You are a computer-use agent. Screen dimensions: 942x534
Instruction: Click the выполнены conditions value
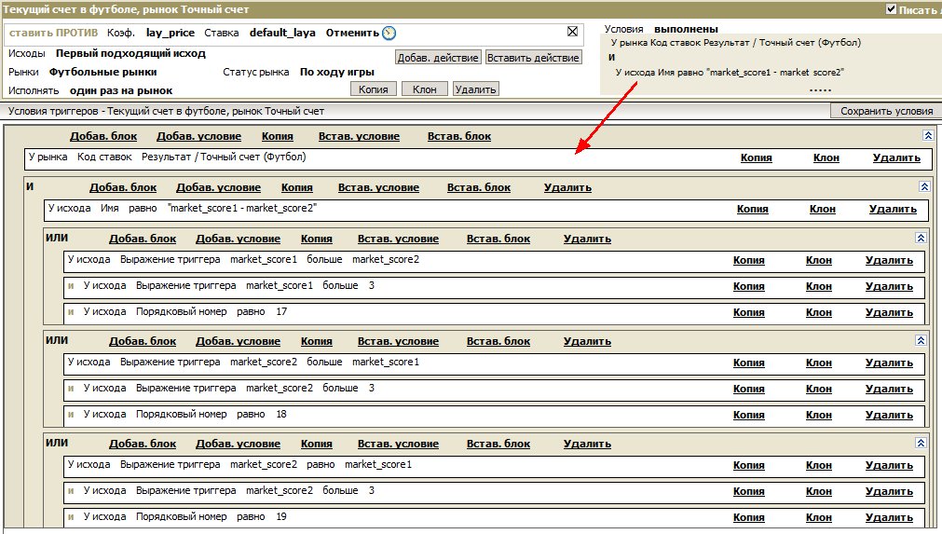point(686,29)
